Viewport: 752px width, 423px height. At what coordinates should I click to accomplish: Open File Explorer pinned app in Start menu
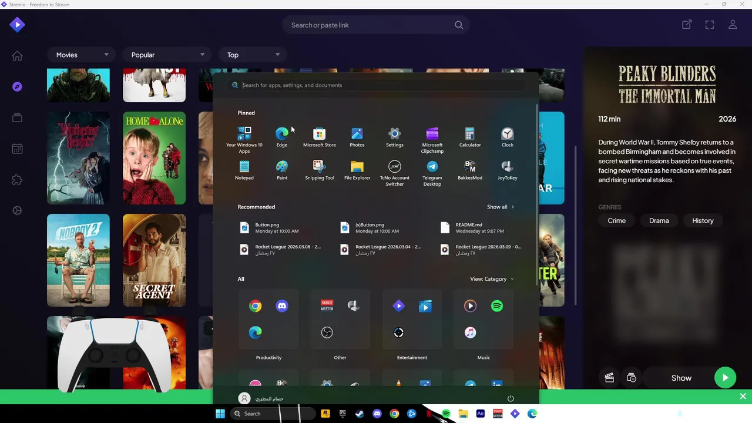(357, 170)
